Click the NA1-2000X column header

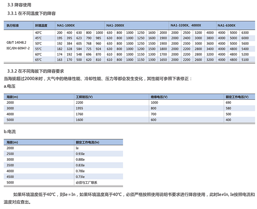(115, 25)
